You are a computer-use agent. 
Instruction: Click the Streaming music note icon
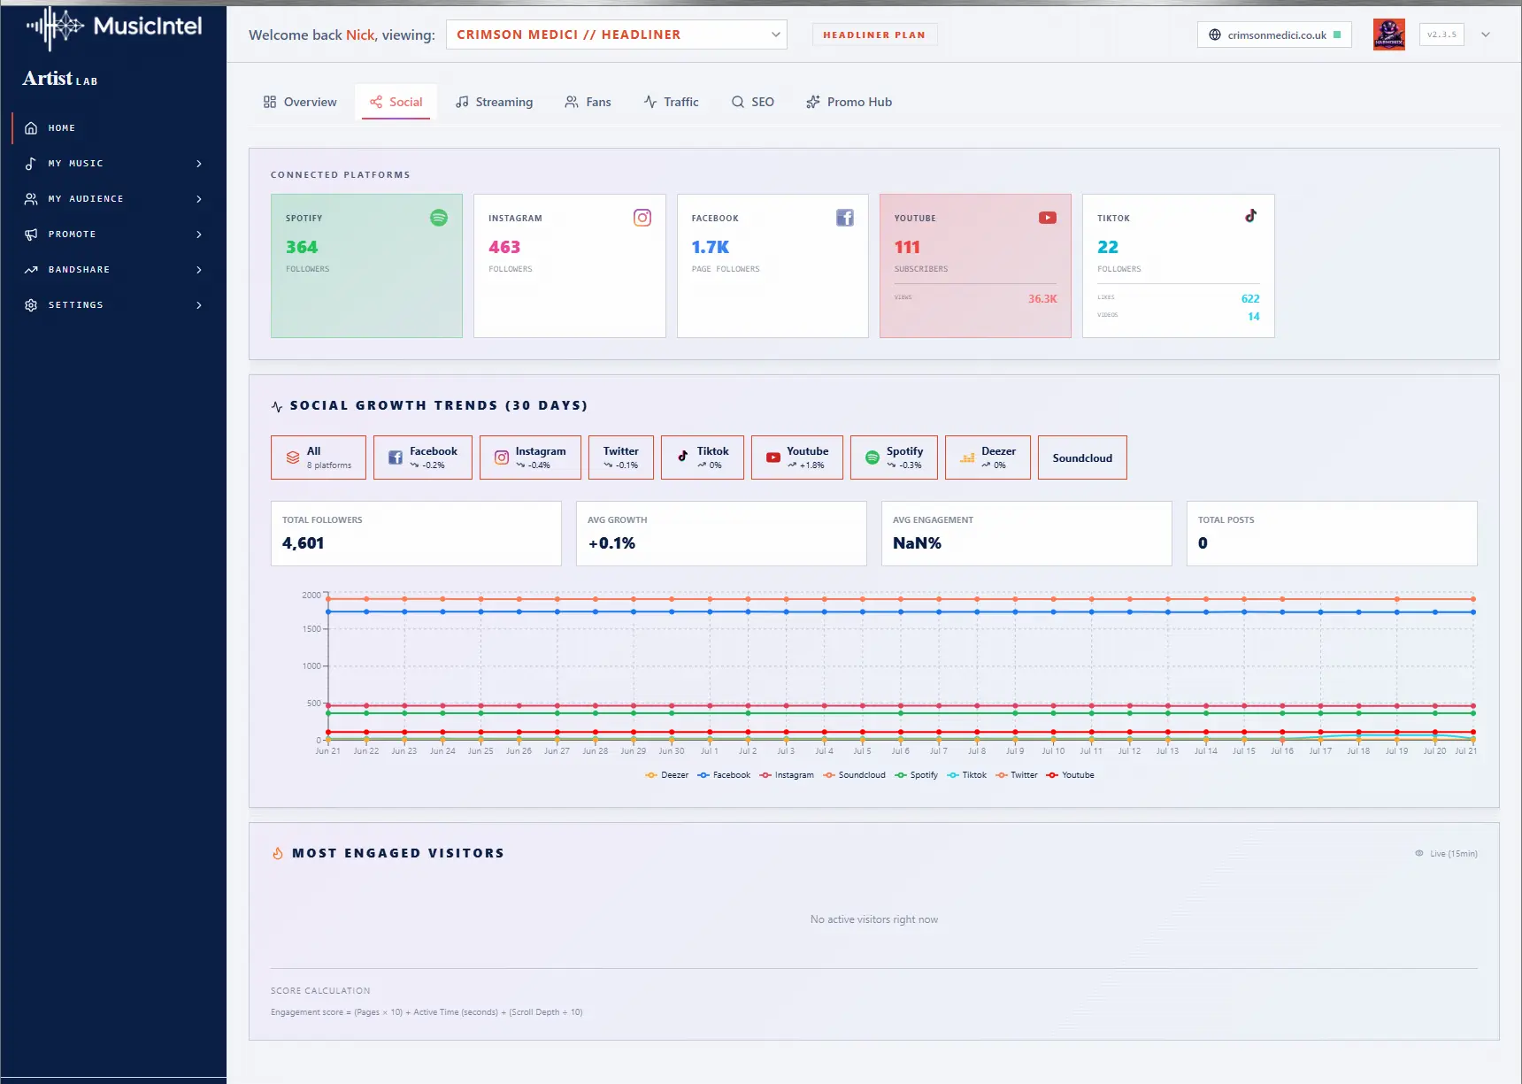coord(462,102)
